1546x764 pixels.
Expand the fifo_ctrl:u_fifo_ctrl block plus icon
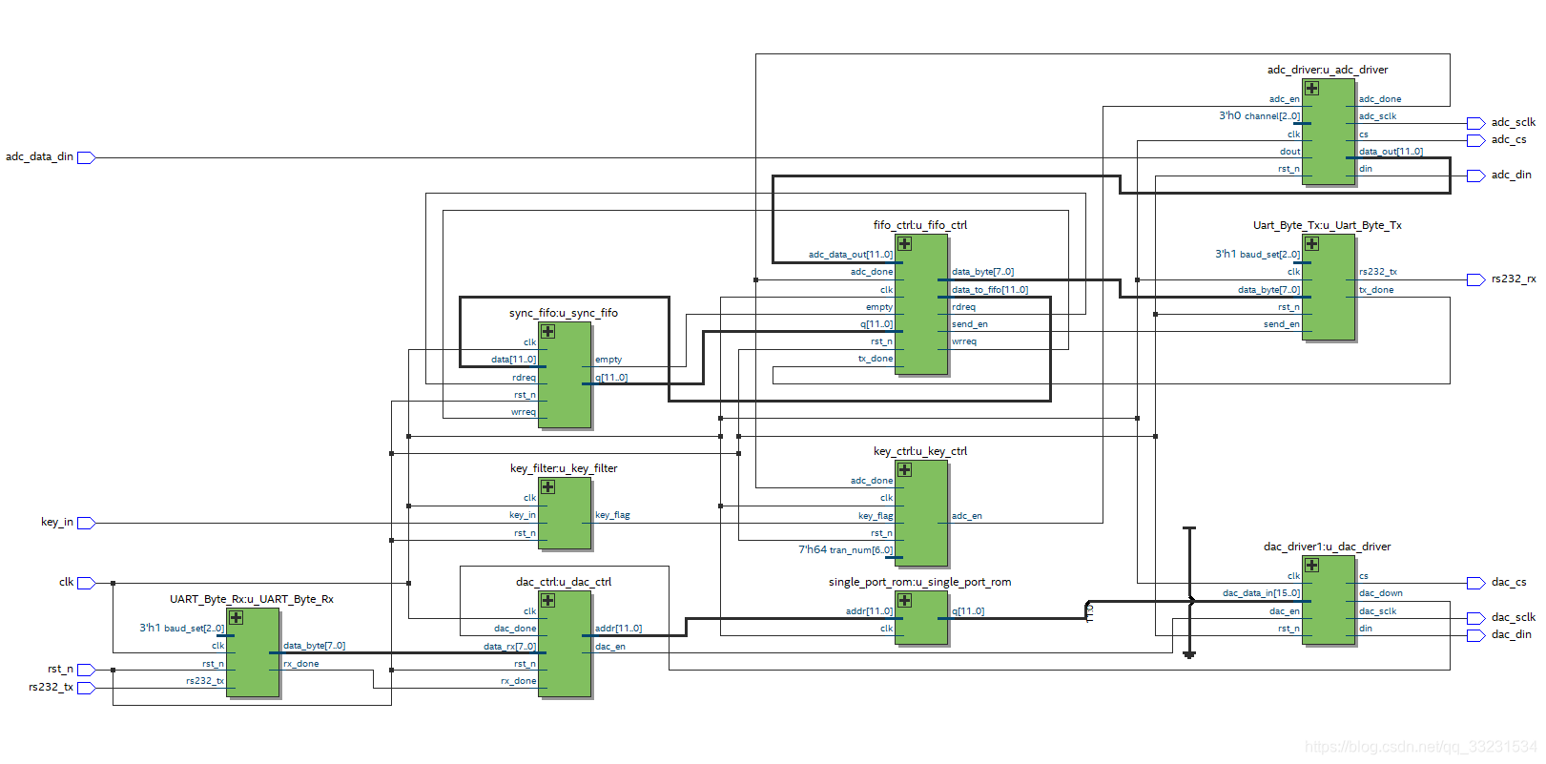(904, 243)
